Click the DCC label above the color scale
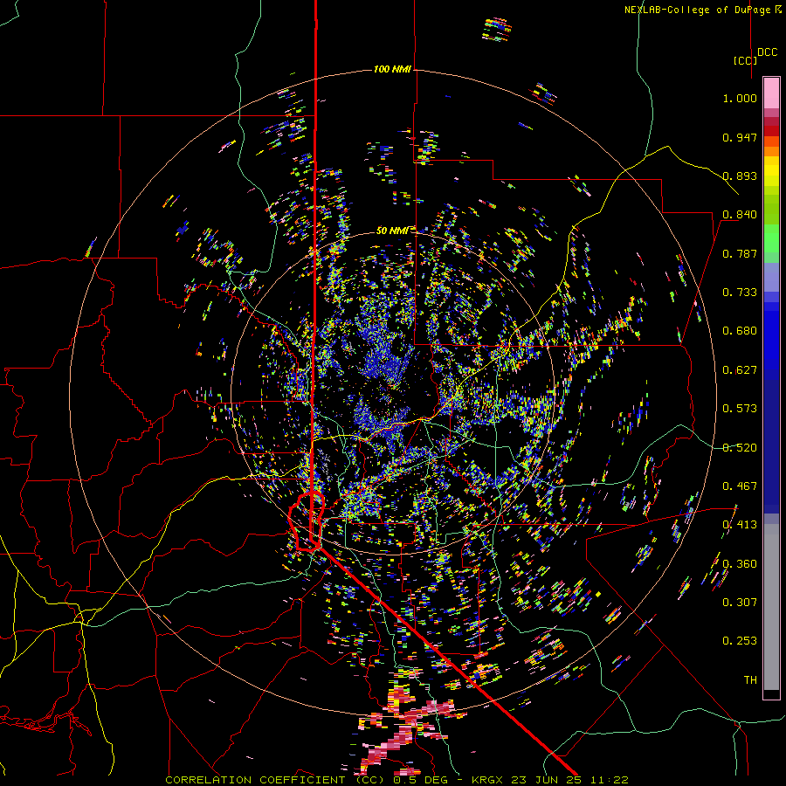786x786 pixels. (767, 52)
